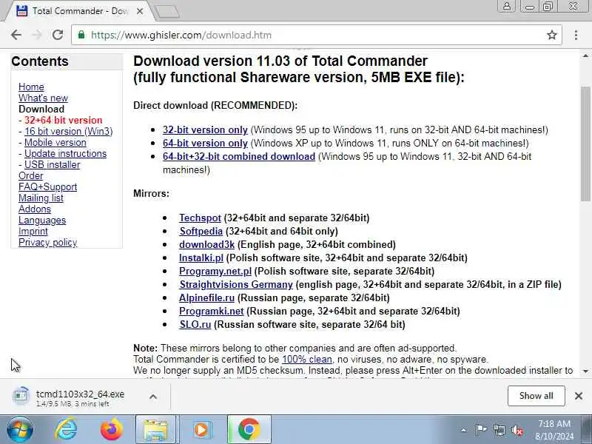Open the Instalki.pl mirror link
The height and width of the screenshot is (444, 592).
pos(201,258)
